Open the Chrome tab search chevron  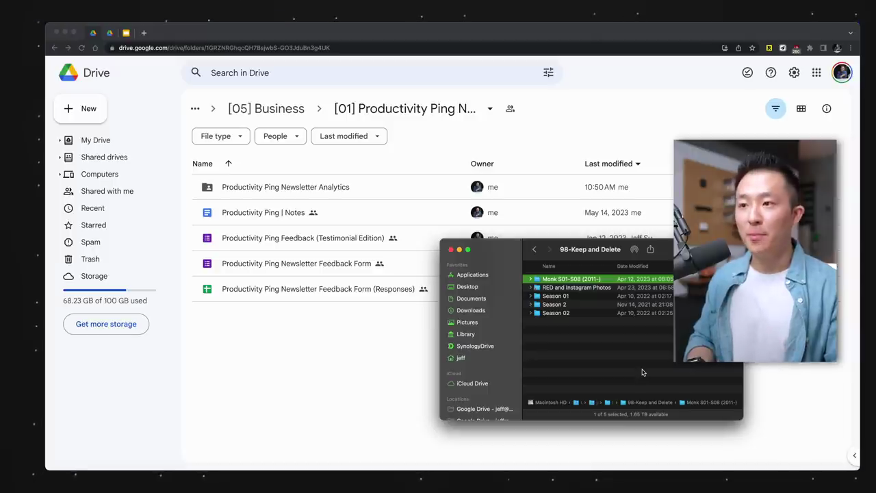pos(851,33)
